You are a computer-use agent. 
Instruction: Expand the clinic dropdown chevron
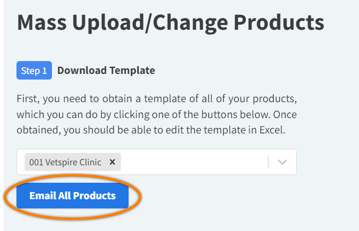(282, 162)
